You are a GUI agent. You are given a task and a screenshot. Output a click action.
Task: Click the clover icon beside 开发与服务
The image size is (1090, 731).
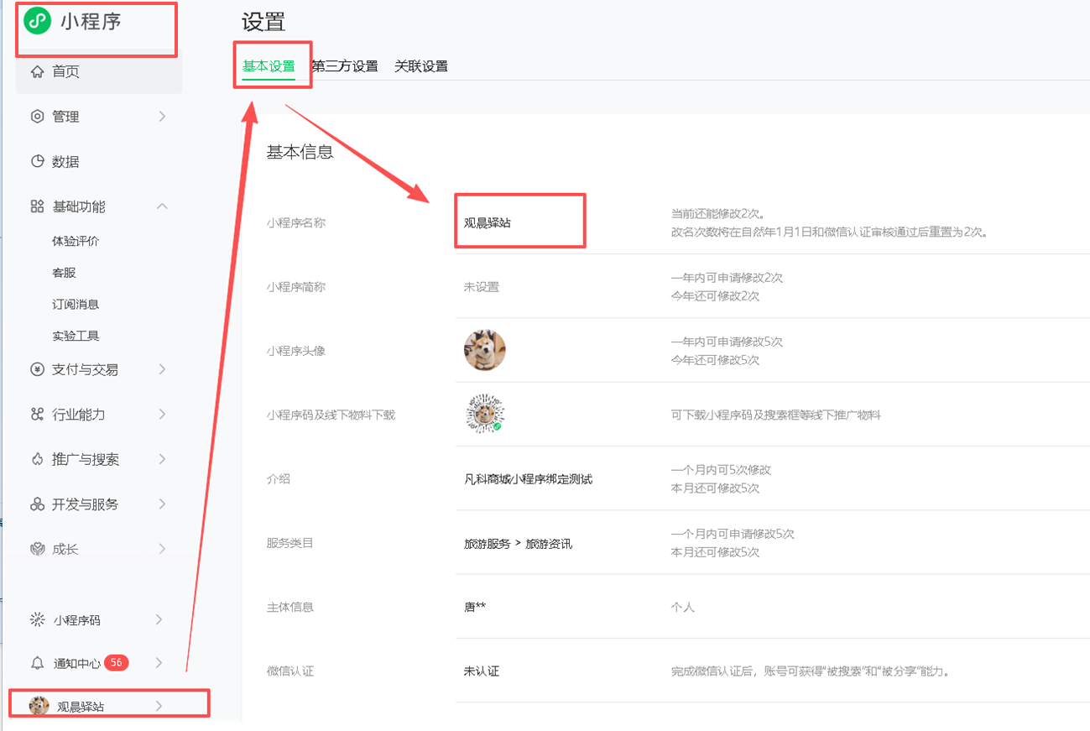pyautogui.click(x=37, y=504)
